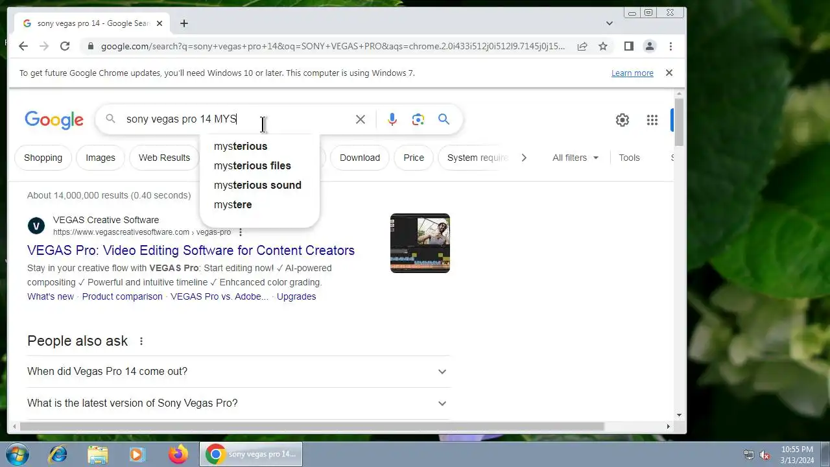Click the network tray icon
This screenshot has height=467, width=830.
pos(749,455)
